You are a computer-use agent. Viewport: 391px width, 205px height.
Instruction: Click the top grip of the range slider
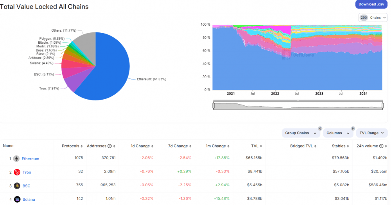298,101
